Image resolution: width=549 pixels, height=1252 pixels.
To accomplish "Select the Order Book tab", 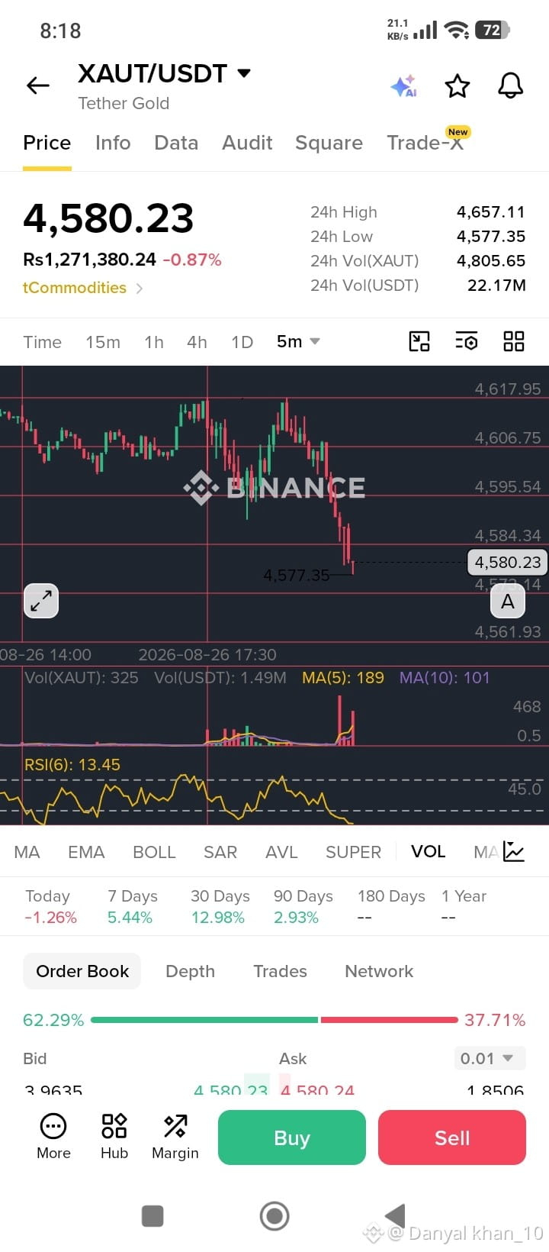I will pos(82,971).
